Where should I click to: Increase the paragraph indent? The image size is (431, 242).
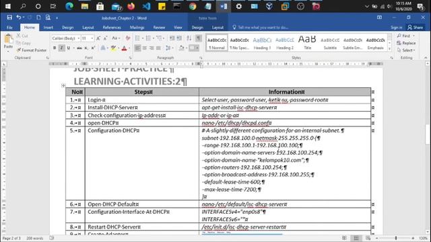point(179,38)
